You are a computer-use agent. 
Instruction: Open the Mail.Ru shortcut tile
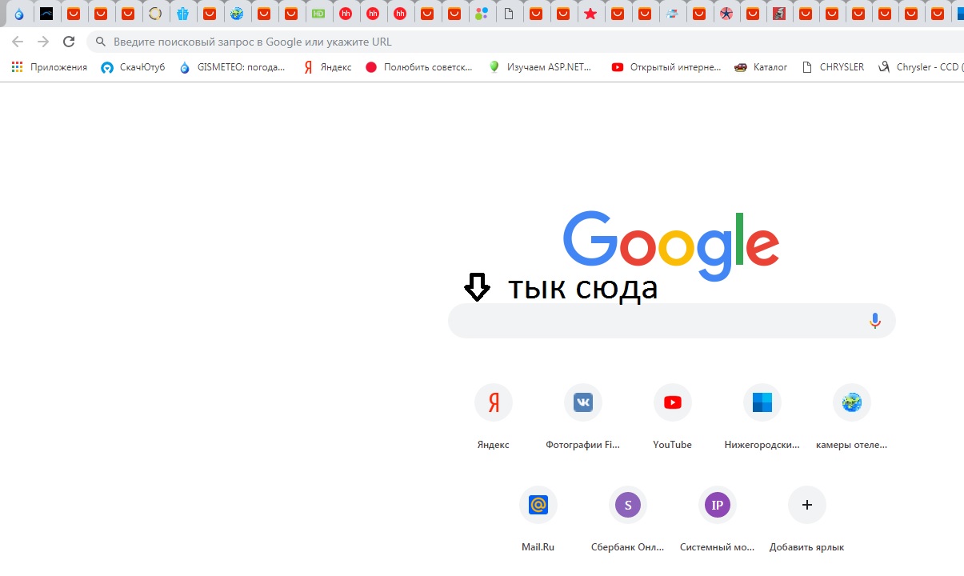[x=538, y=505]
